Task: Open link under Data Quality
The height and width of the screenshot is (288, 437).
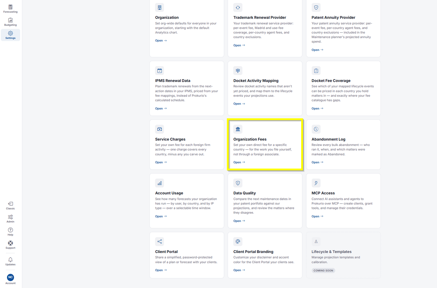Action: [239, 221]
